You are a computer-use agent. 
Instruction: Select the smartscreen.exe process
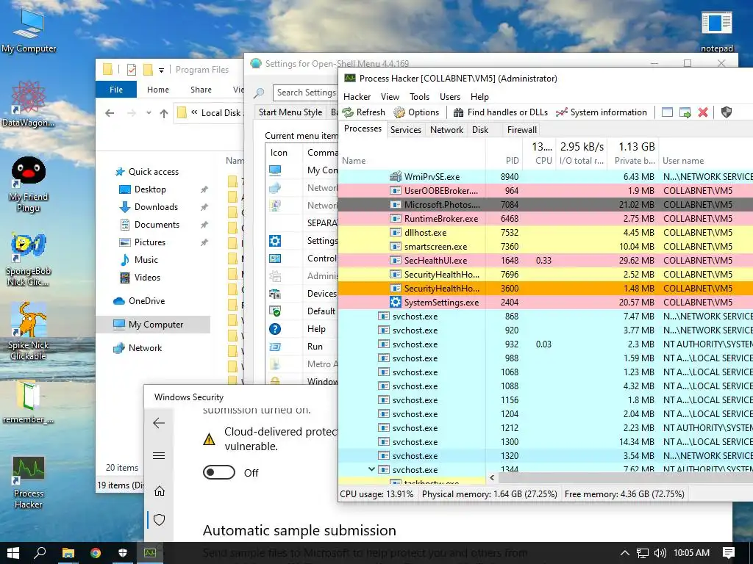[546, 247]
